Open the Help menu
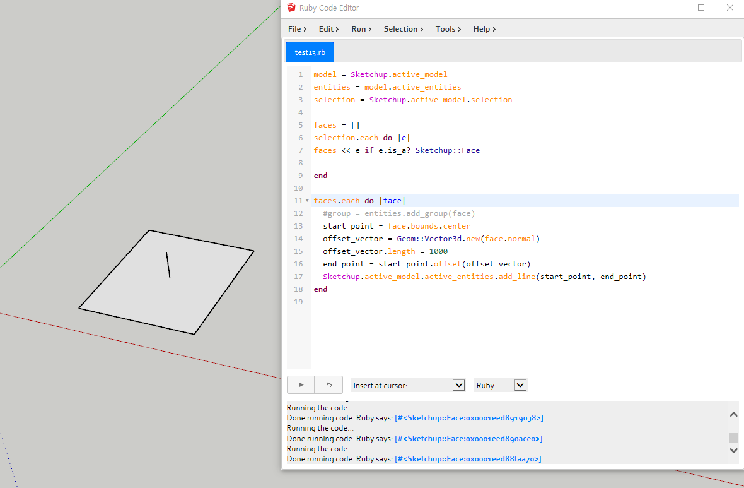The height and width of the screenshot is (488, 744). tap(484, 29)
